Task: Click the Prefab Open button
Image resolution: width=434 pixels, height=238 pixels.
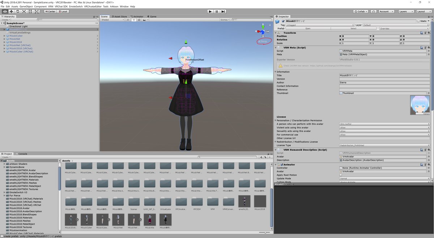Action: [x=308, y=29]
